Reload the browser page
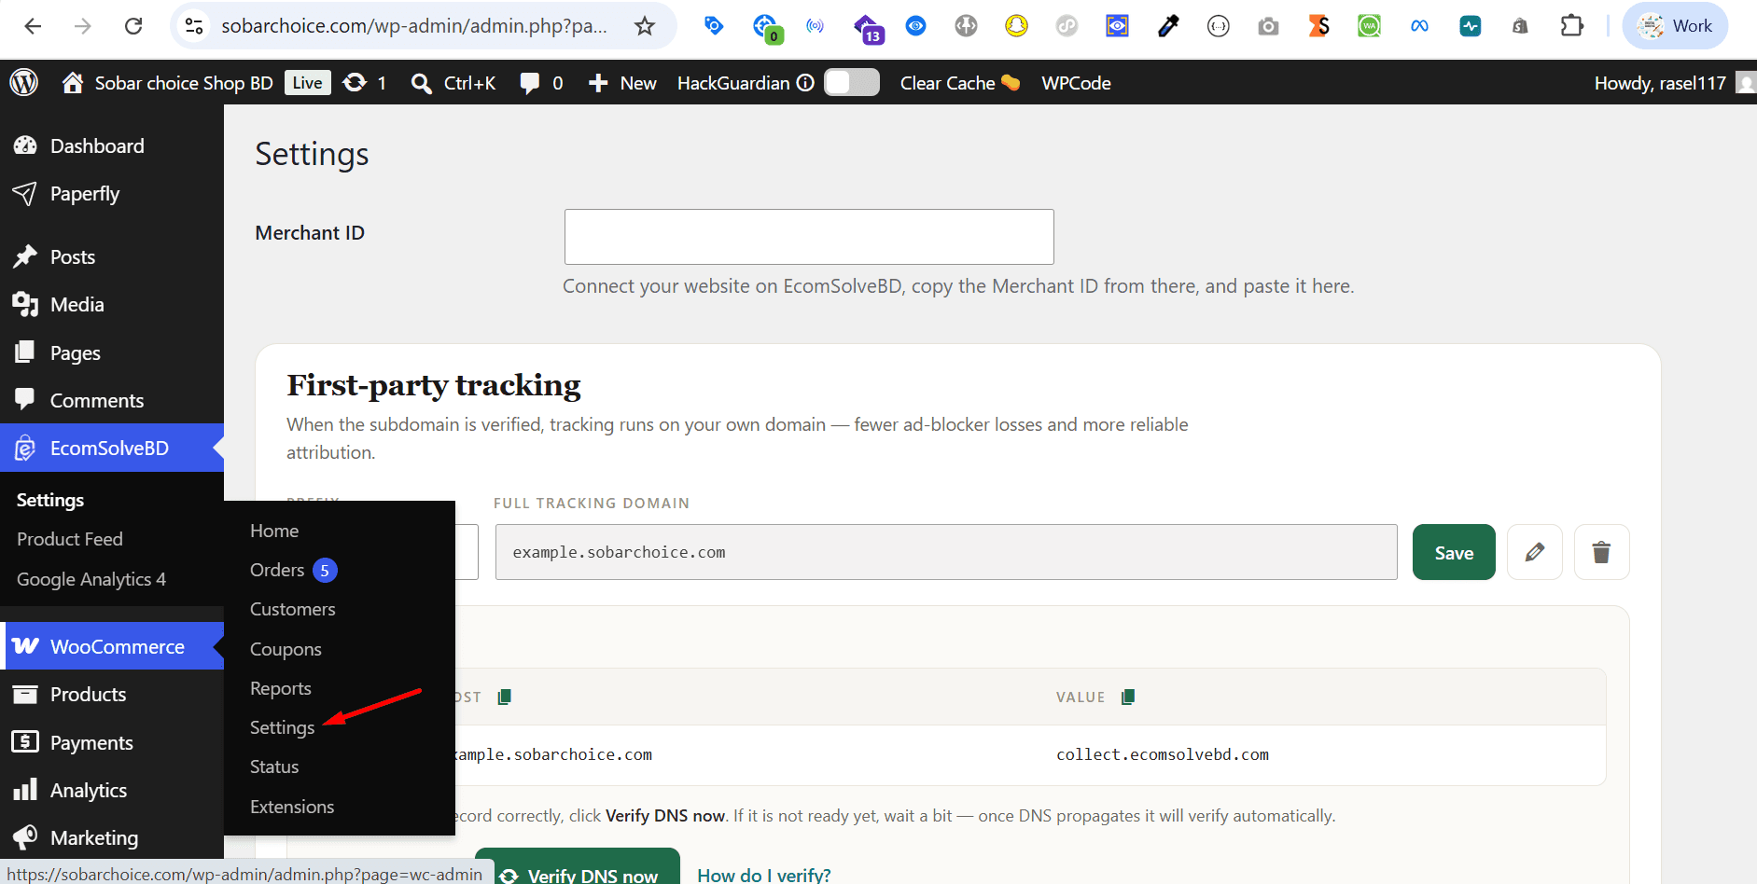 tap(133, 26)
